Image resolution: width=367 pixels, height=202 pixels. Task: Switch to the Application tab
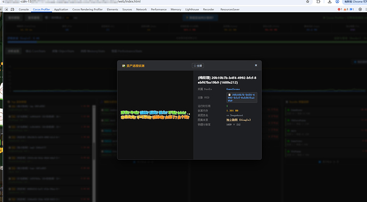(x=61, y=10)
